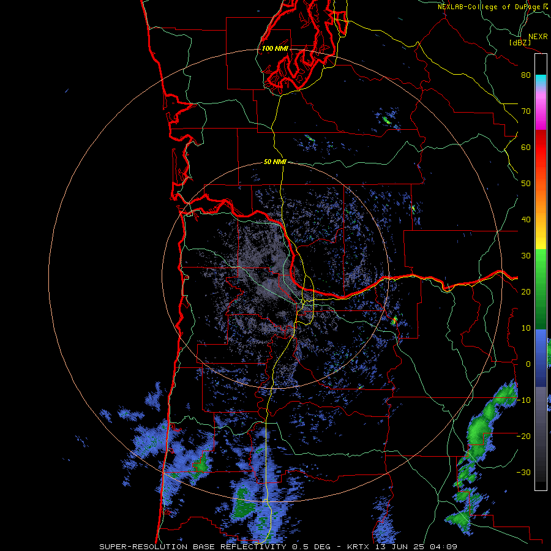Select the 40 value on the dBZ scale
The width and height of the screenshot is (551, 551).
click(526, 220)
